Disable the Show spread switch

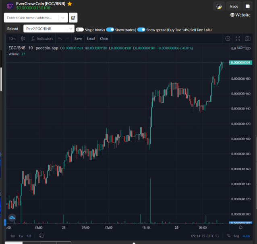141,30
